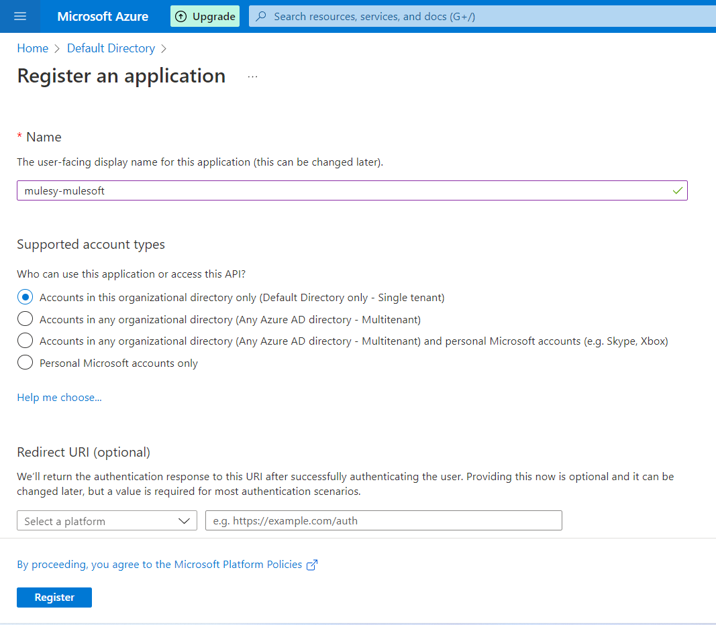The width and height of the screenshot is (716, 625).
Task: Open the Help me choose link
Action: click(59, 398)
